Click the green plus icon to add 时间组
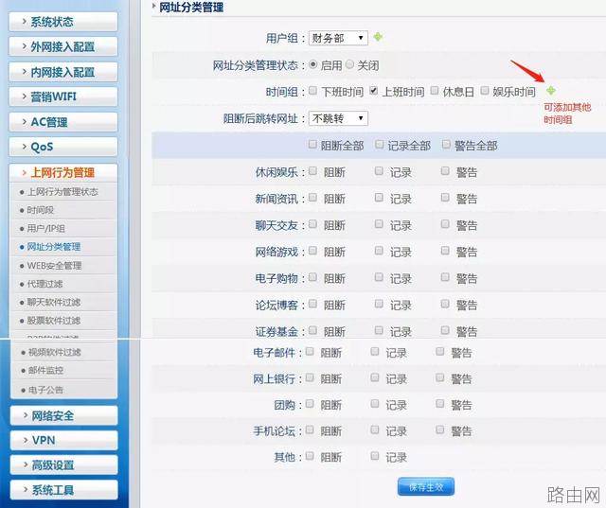The image size is (606, 508). point(551,91)
